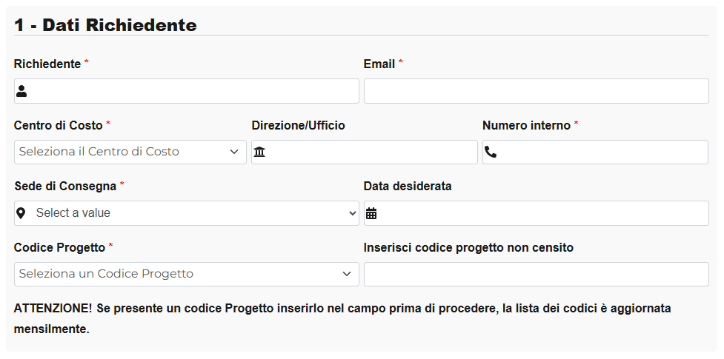The height and width of the screenshot is (359, 724).
Task: Click the '1 - Dati Richiedente' heading
Action: pos(105,25)
